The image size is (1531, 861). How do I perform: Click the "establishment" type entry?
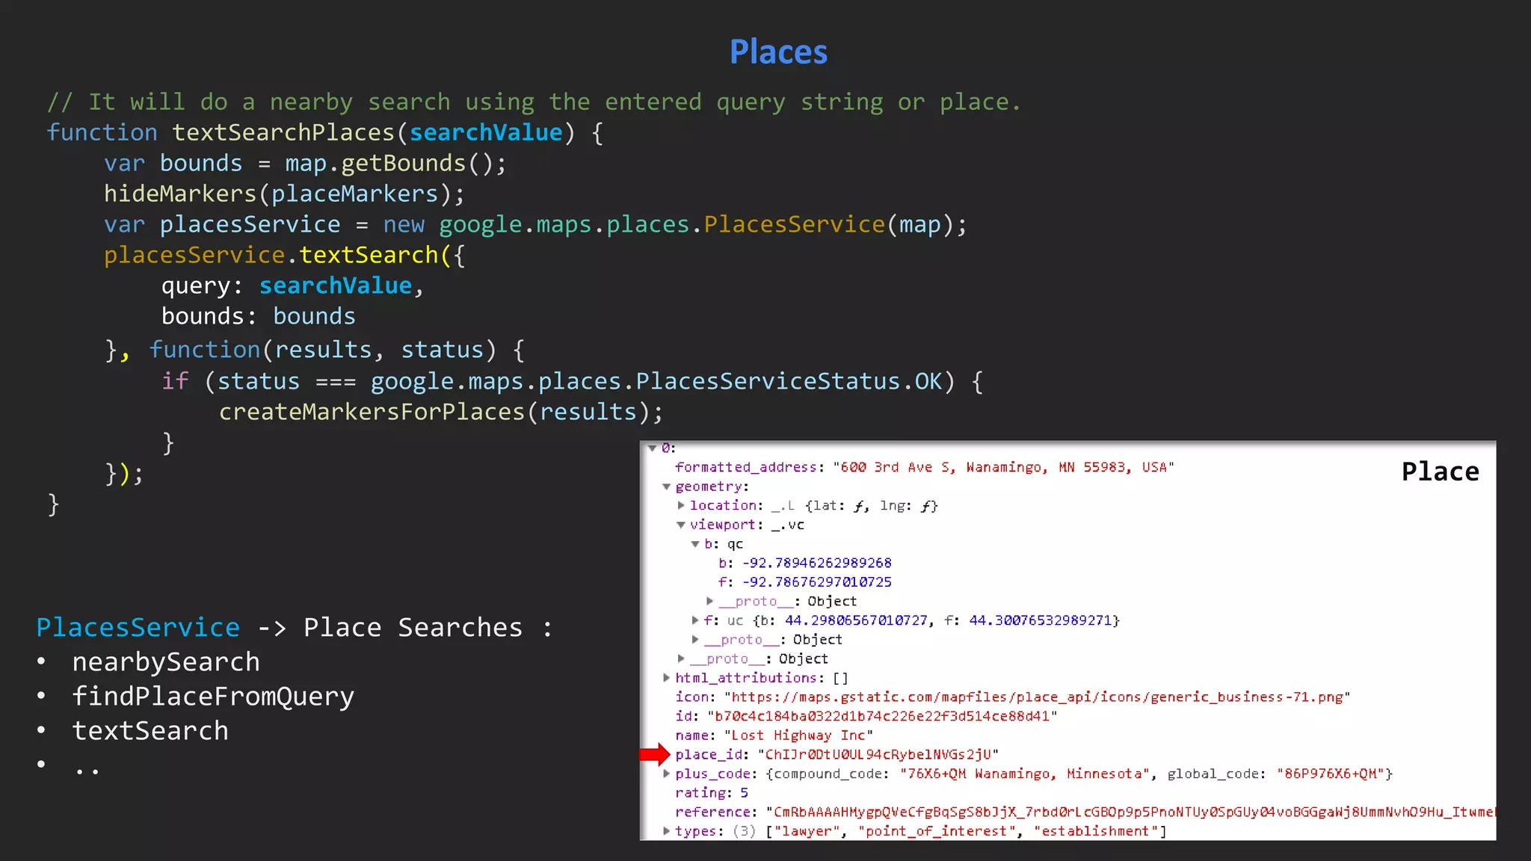(x=1096, y=831)
